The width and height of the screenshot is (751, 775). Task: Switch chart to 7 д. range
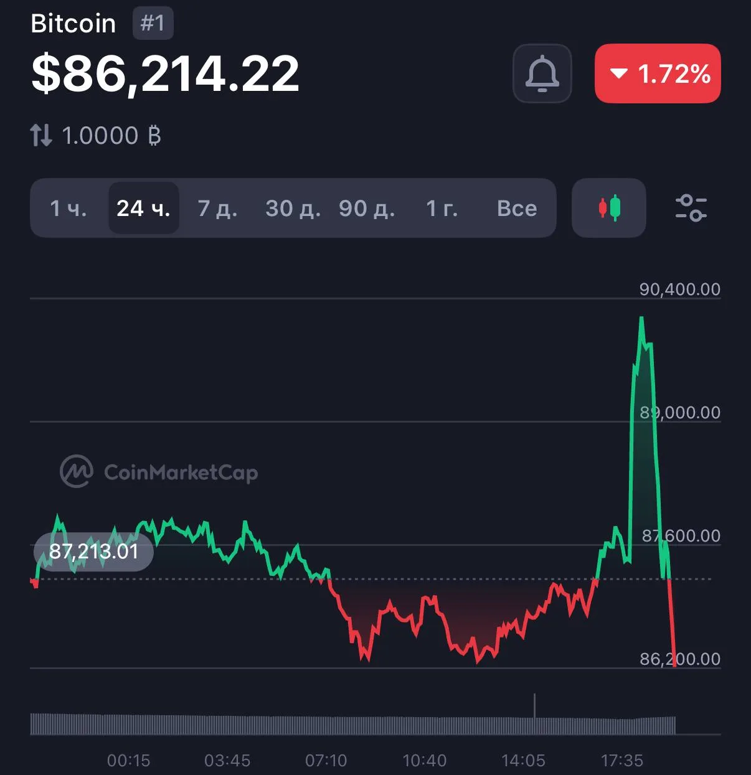click(217, 208)
